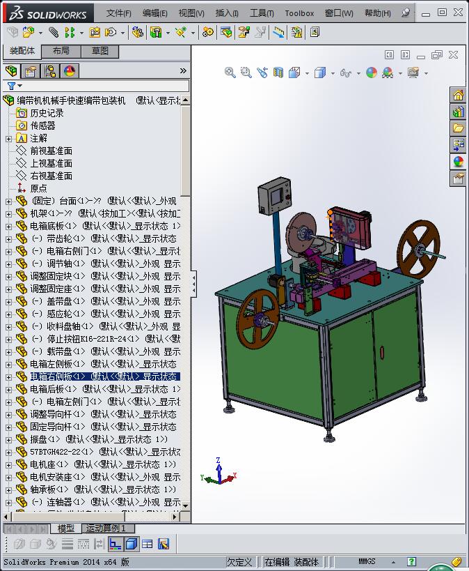Open the Design Library task pane icon
Viewport: 469px width, 571px height.
(458, 112)
